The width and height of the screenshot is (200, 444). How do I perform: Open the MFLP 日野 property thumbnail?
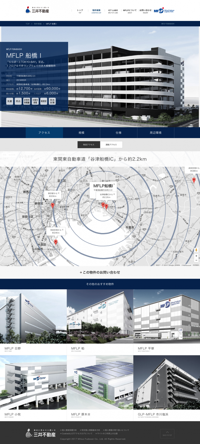[33, 316]
